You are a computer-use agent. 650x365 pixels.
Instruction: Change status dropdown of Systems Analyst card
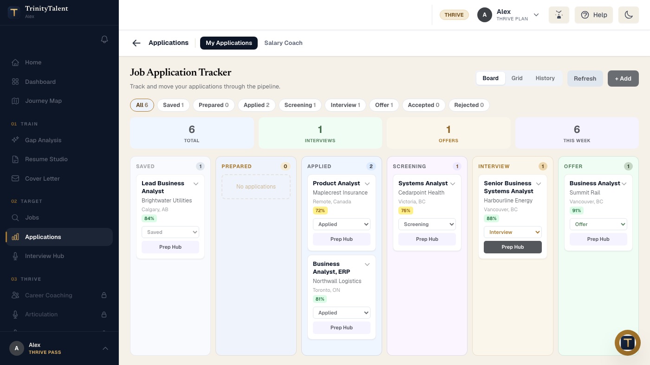(x=427, y=224)
